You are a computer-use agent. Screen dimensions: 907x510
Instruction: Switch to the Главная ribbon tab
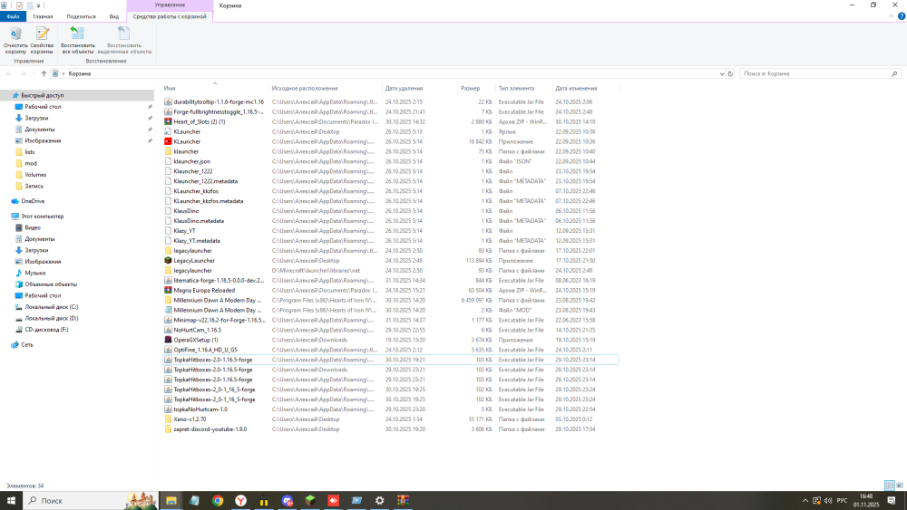tap(43, 16)
